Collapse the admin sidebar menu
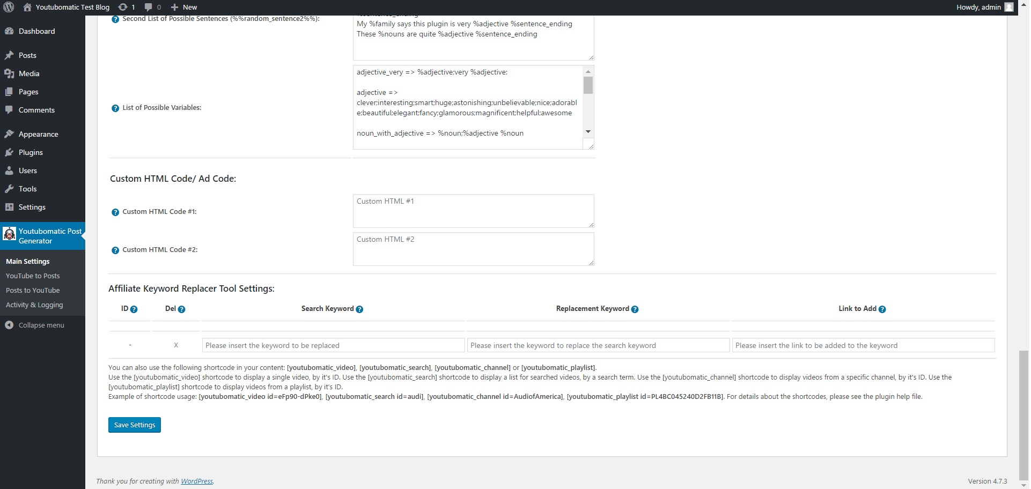The width and height of the screenshot is (1031, 489). click(x=42, y=325)
